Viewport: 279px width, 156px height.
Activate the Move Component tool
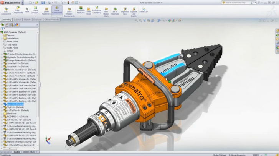tap(57, 10)
